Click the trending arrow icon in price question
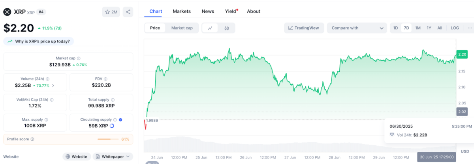This screenshot has height=164, width=474. point(9,41)
